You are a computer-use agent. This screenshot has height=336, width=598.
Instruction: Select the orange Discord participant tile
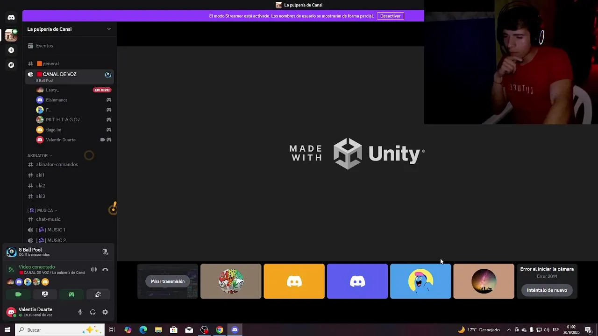coord(294,281)
